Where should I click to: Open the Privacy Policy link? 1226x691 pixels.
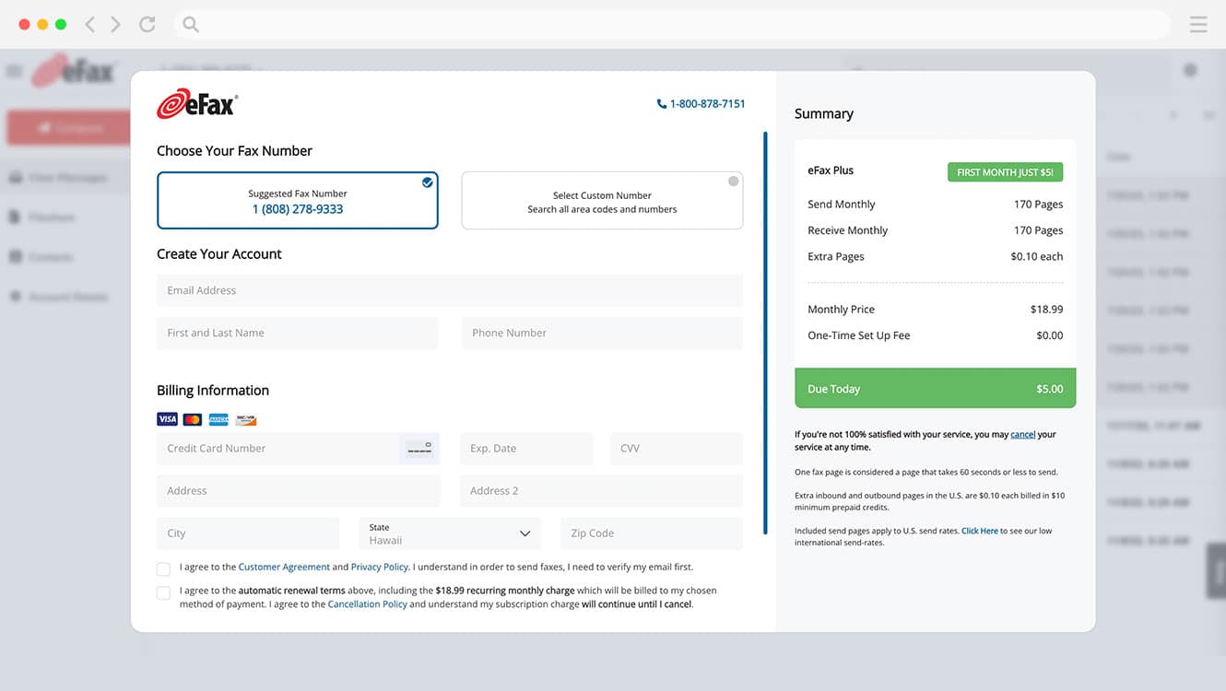379,567
